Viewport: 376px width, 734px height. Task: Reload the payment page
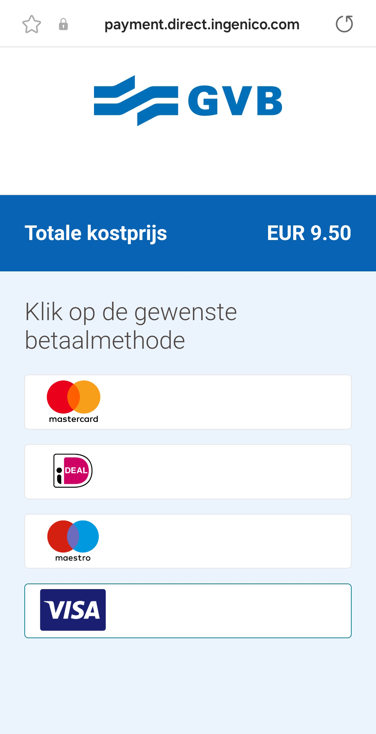[344, 24]
